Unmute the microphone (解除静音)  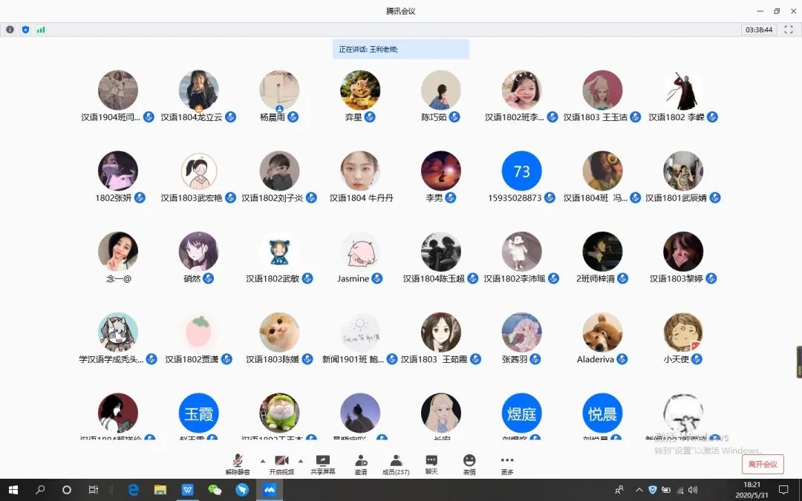click(x=238, y=463)
